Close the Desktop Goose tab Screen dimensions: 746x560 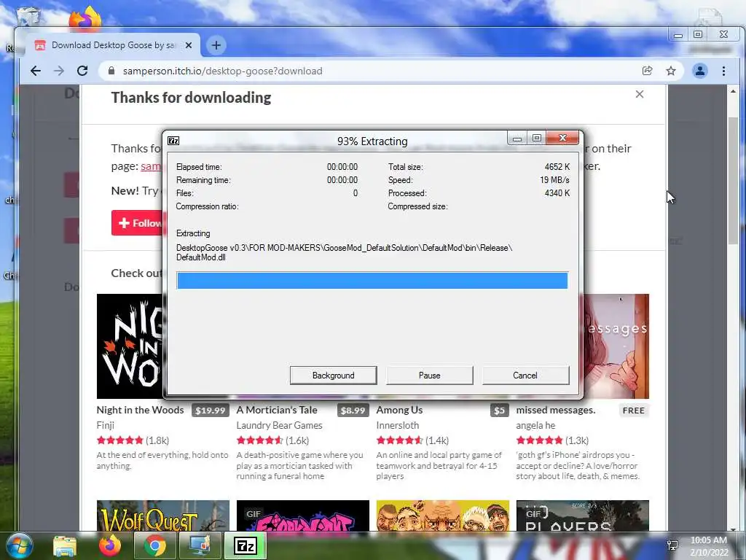189,45
